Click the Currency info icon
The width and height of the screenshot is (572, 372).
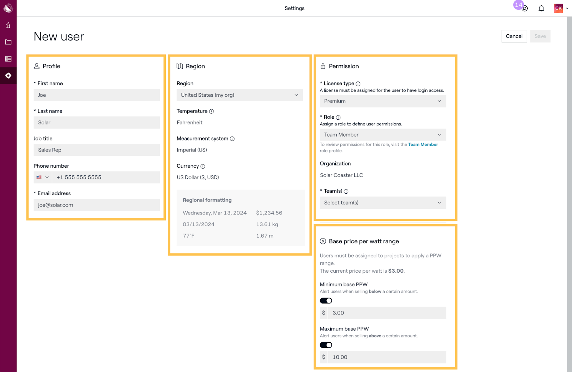pos(203,166)
